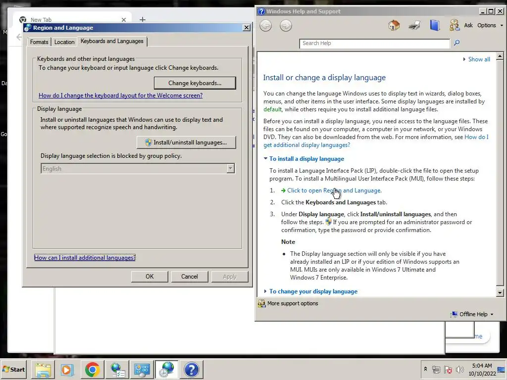Image resolution: width=507 pixels, height=380 pixels.
Task: Click the search magnifier icon
Action: pyautogui.click(x=456, y=43)
